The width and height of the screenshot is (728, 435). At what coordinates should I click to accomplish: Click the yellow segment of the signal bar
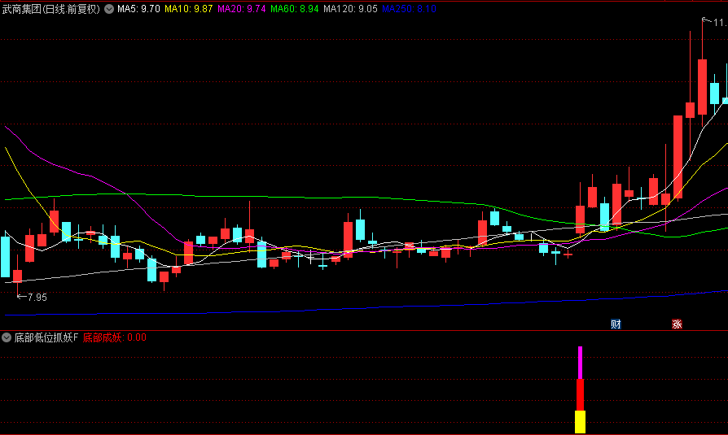click(580, 421)
